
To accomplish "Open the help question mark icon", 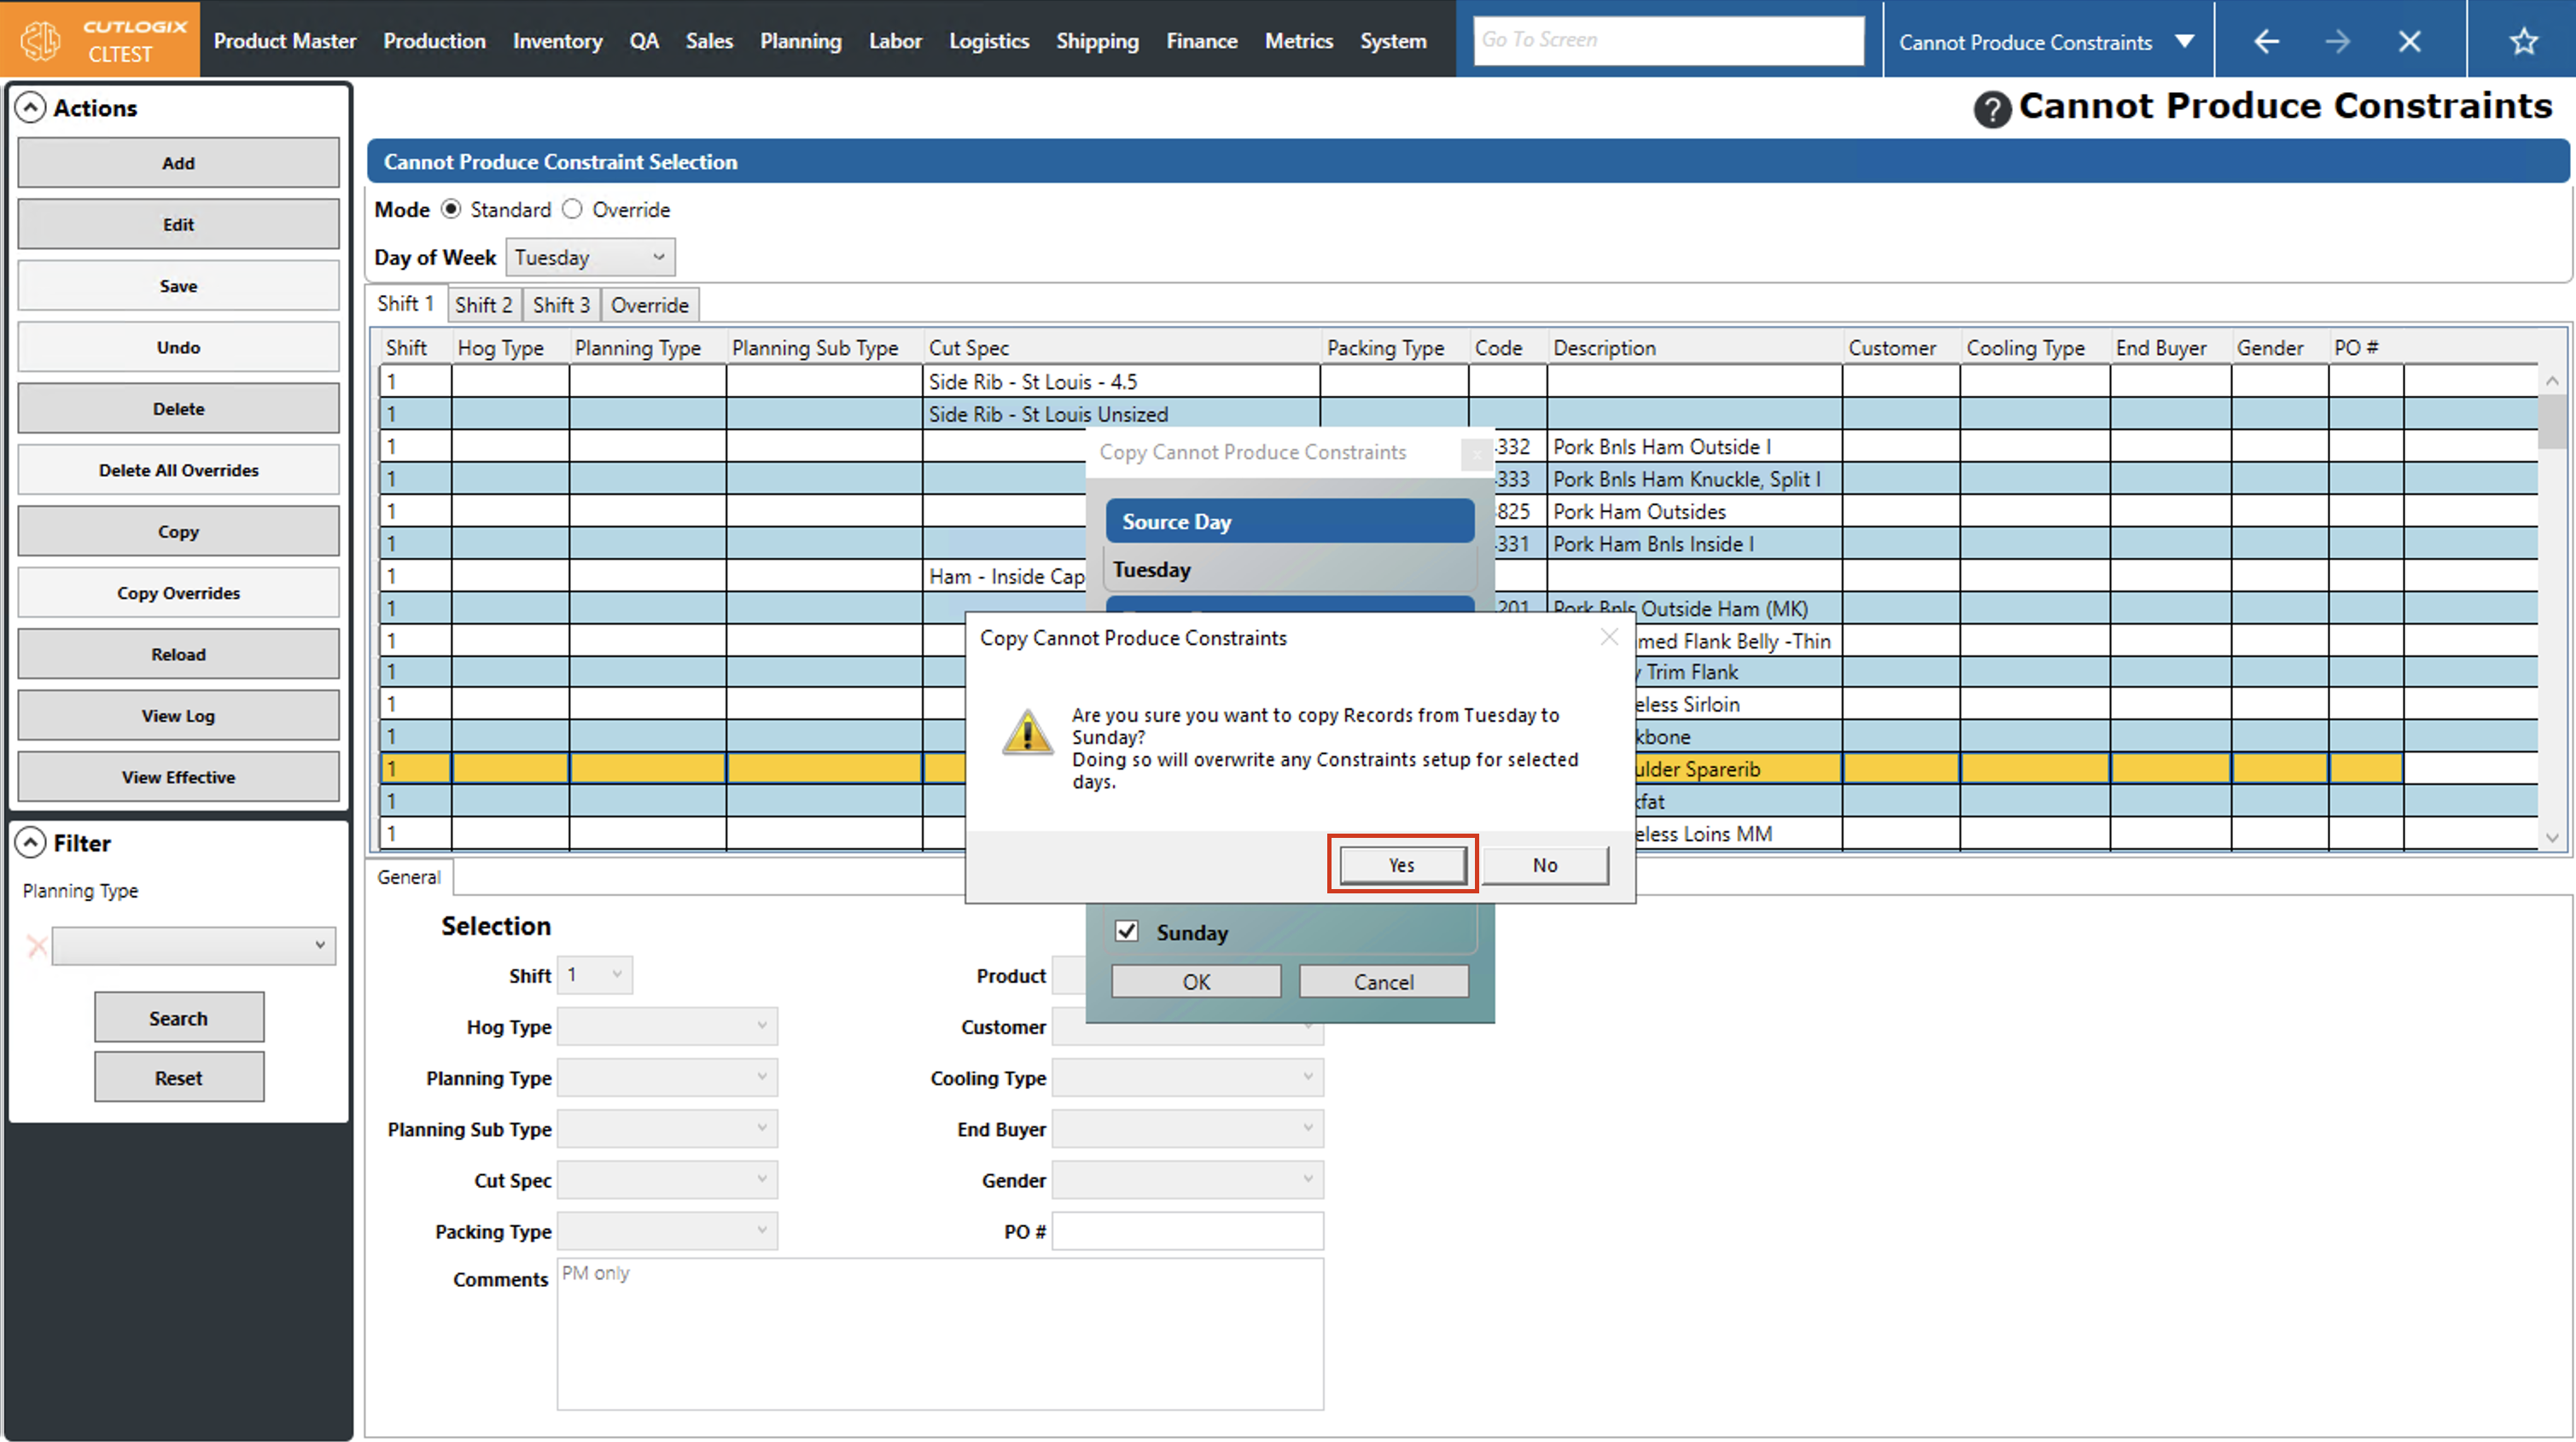I will click(1991, 109).
